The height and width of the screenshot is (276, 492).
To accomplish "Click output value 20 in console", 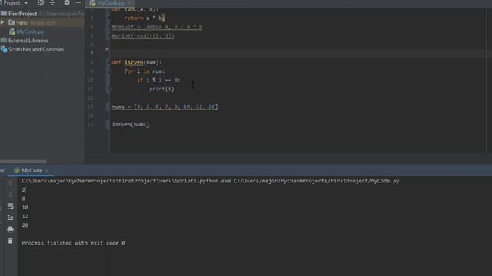I will [25, 225].
